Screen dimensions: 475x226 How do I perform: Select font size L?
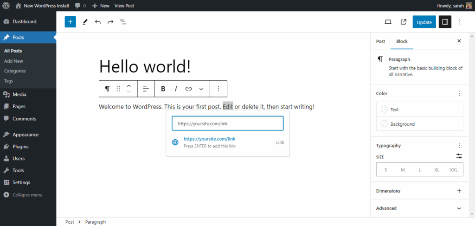[x=419, y=170]
